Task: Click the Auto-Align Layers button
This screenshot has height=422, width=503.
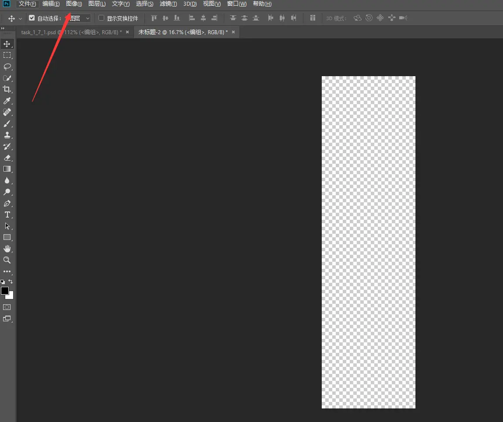Action: click(x=313, y=18)
